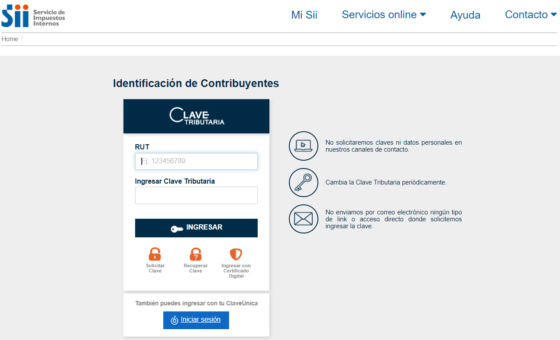Open the Solicitar Clave text link
The height and width of the screenshot is (340, 560).
click(x=155, y=268)
